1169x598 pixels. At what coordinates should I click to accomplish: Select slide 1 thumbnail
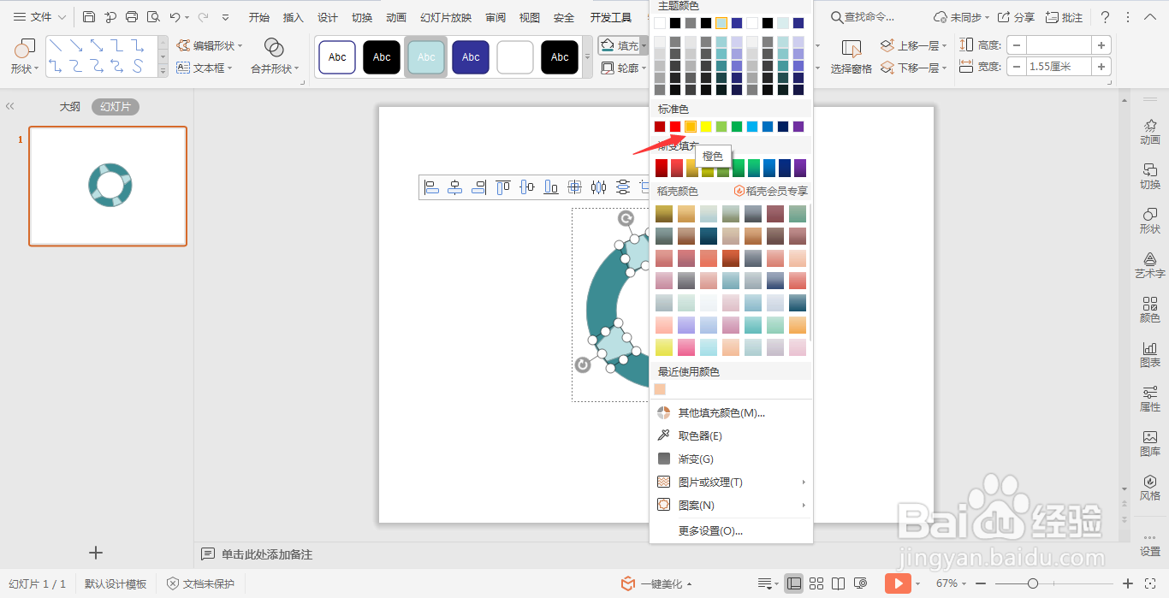click(108, 187)
